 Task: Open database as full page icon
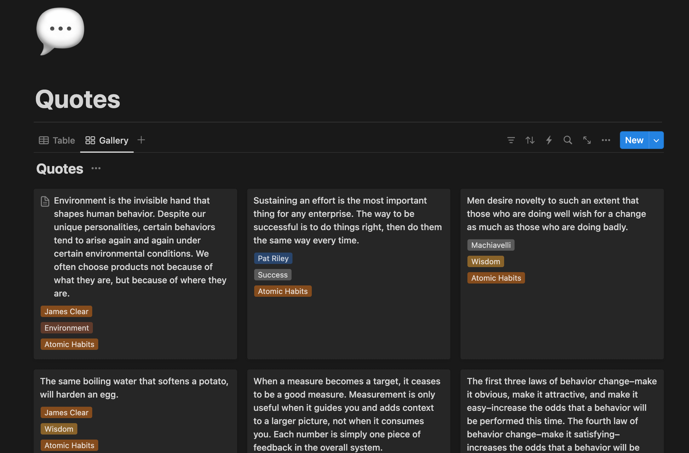587,140
